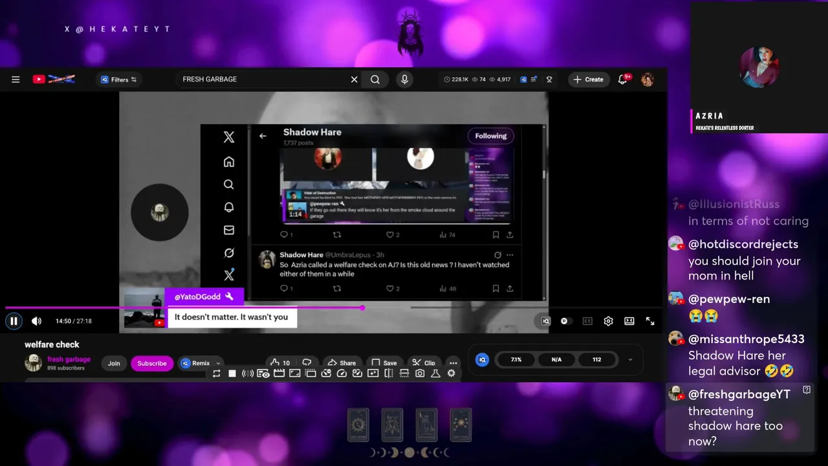Switch to theater mode view

tap(629, 321)
